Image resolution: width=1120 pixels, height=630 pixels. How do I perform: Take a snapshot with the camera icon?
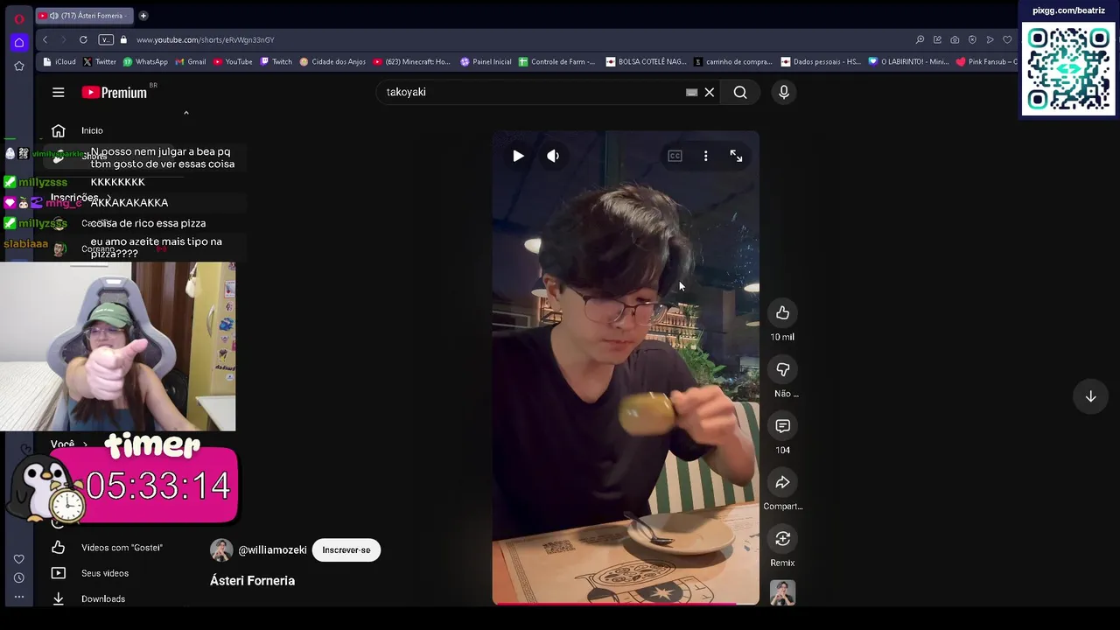pos(955,39)
